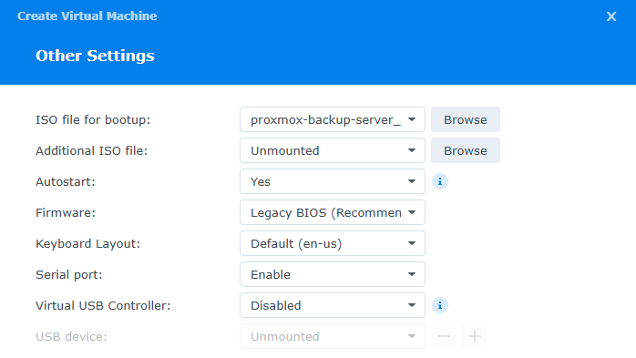Open the Autostart dropdown set to Yes

point(333,181)
